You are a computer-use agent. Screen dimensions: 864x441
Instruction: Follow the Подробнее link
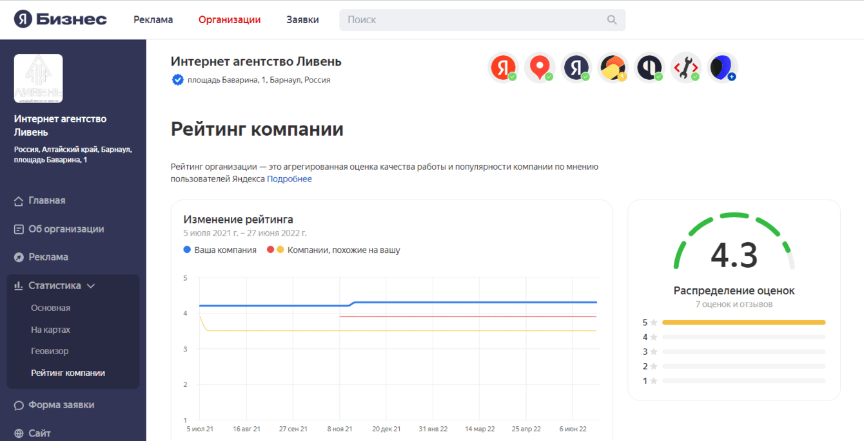click(290, 179)
